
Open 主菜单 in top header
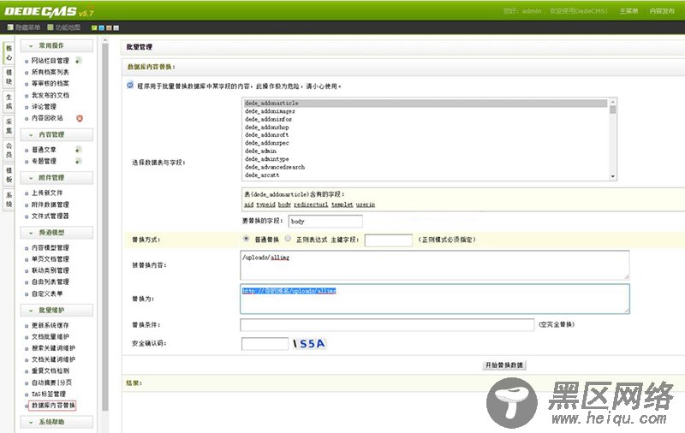[x=628, y=11]
